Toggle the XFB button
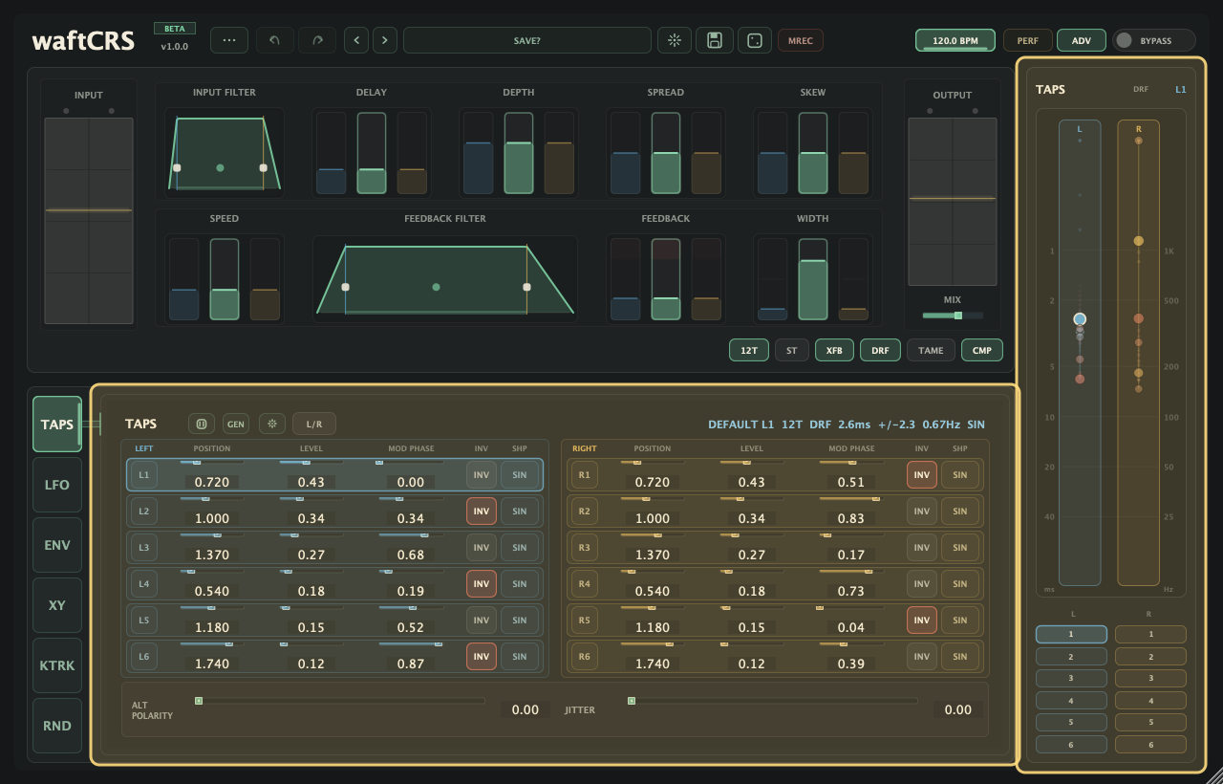This screenshot has width=1223, height=784. [x=834, y=351]
